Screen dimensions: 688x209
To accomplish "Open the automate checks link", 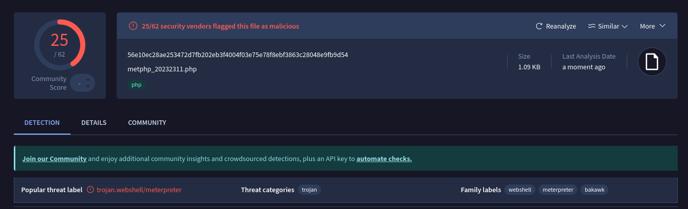I will (384, 159).
